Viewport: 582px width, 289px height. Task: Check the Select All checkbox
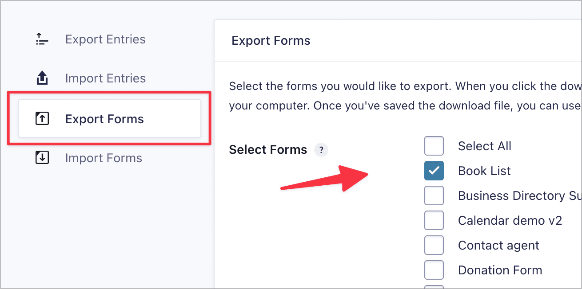[x=434, y=146]
